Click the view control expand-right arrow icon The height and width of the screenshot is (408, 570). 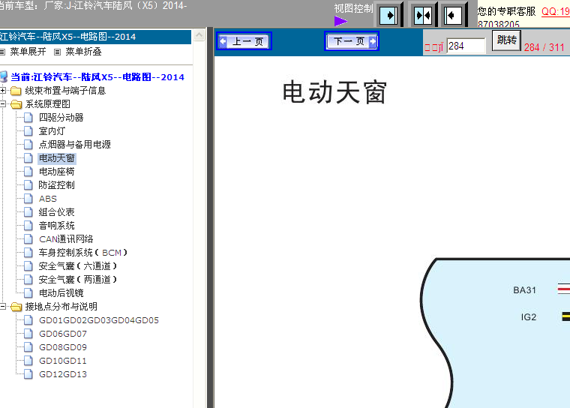tap(389, 15)
